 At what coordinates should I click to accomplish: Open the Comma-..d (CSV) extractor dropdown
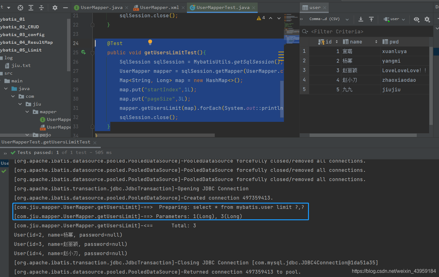[x=329, y=19]
